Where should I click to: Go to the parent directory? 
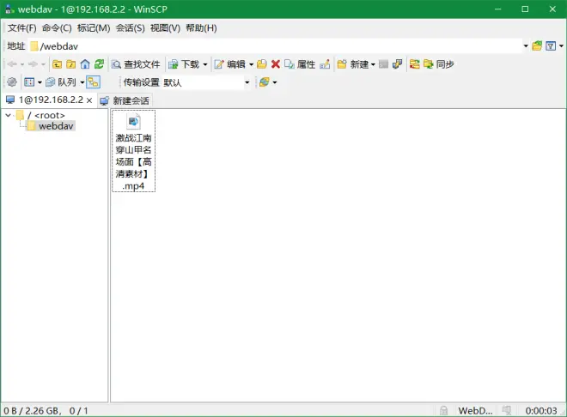[58, 64]
